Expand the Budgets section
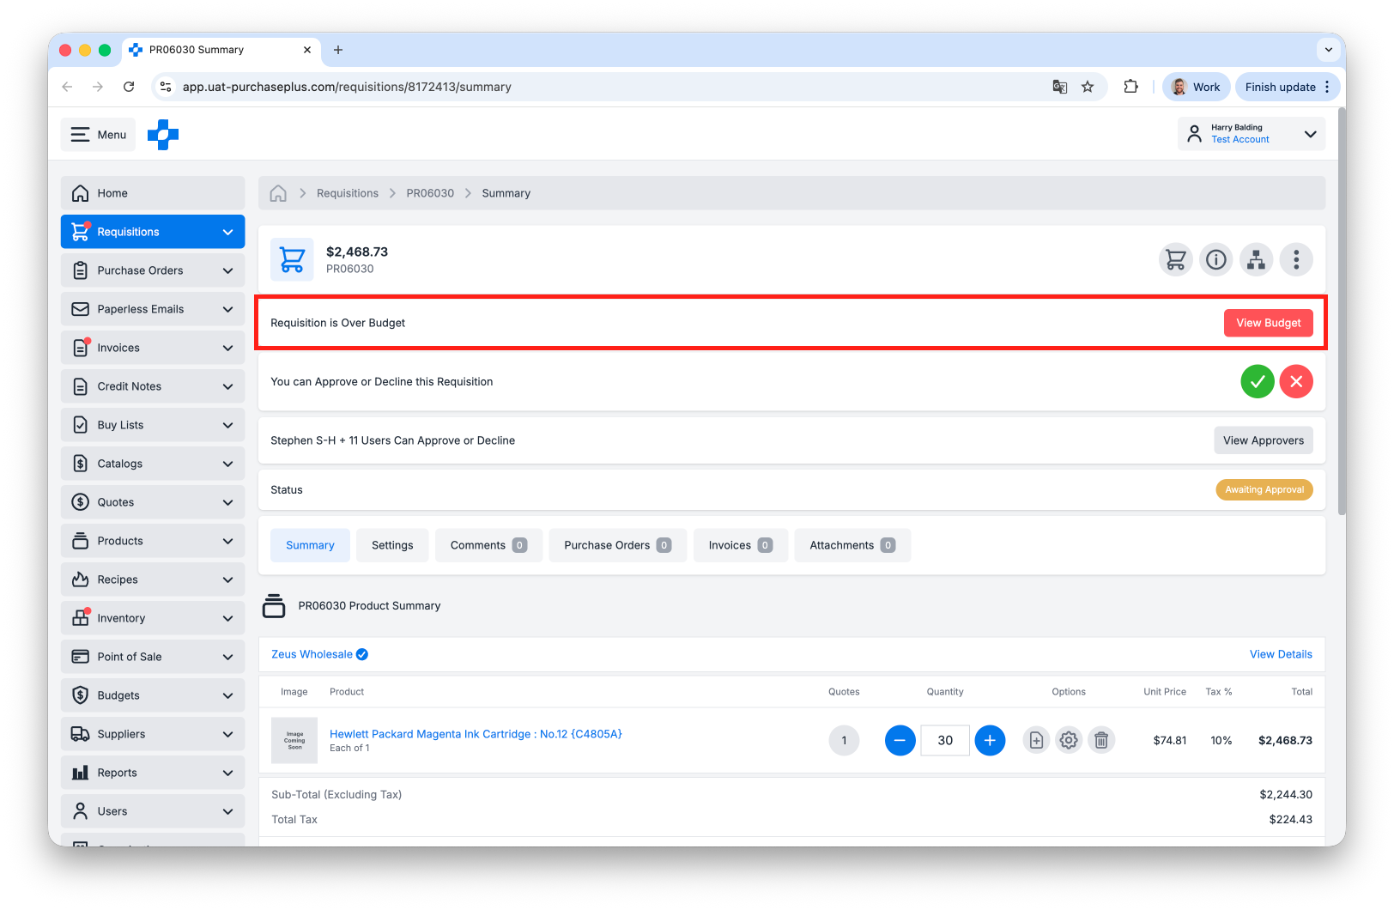Viewport: 1394px width, 910px height. pos(153,695)
